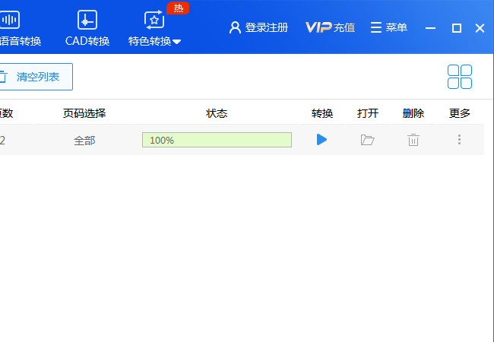Select the 全部 page range cell

[84, 141]
